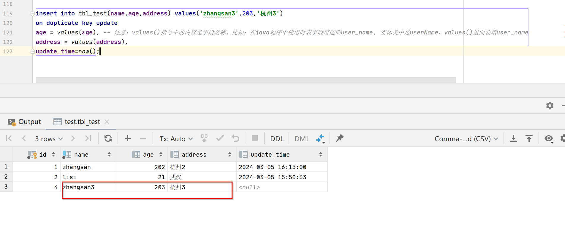The height and width of the screenshot is (237, 565).
Task: Close the test.tbl_test tab
Action: point(107,122)
